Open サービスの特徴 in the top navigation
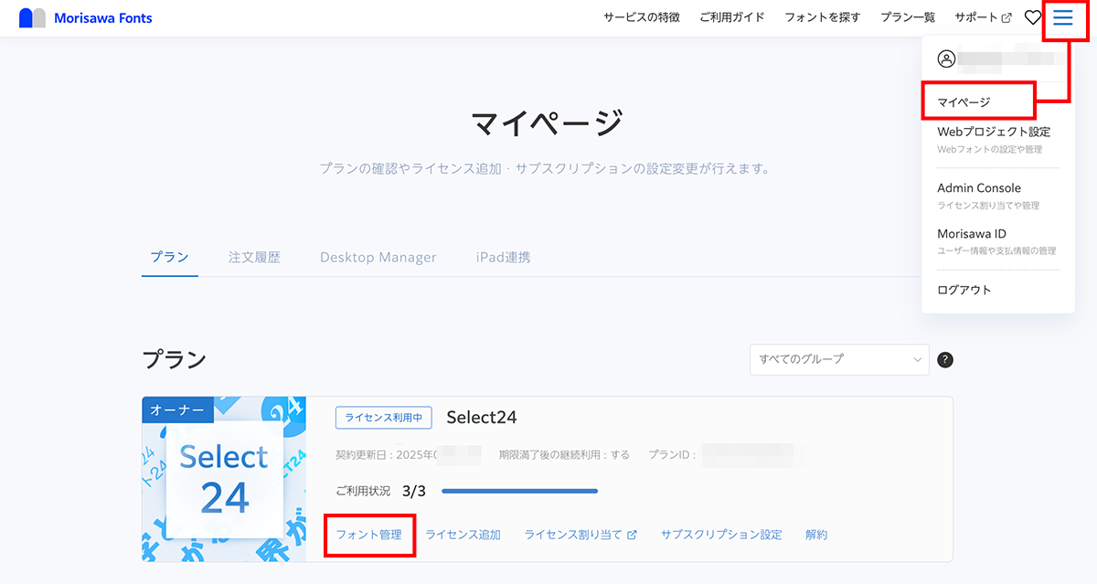Image resolution: width=1097 pixels, height=584 pixels. tap(642, 17)
